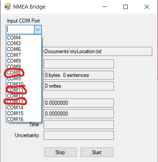Click the Uncertainty field

[x=79, y=135]
